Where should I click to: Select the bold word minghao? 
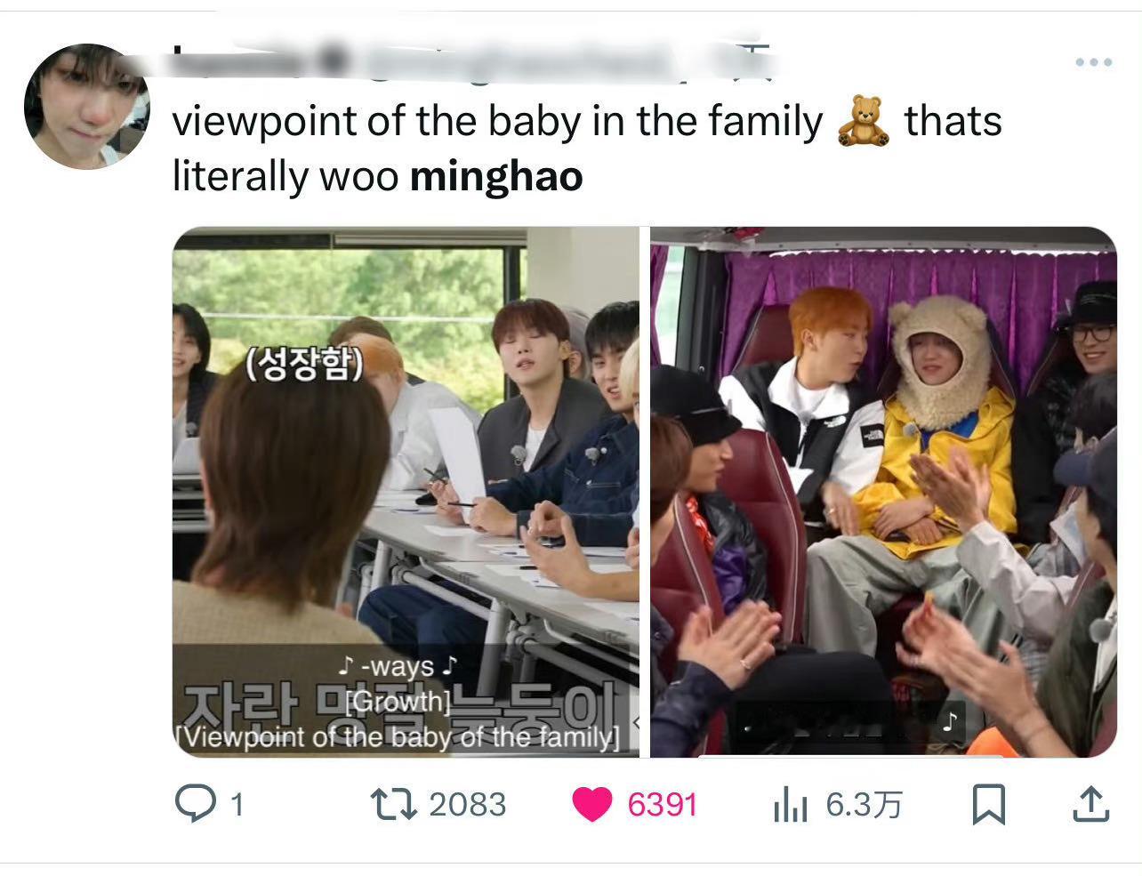[x=496, y=175]
